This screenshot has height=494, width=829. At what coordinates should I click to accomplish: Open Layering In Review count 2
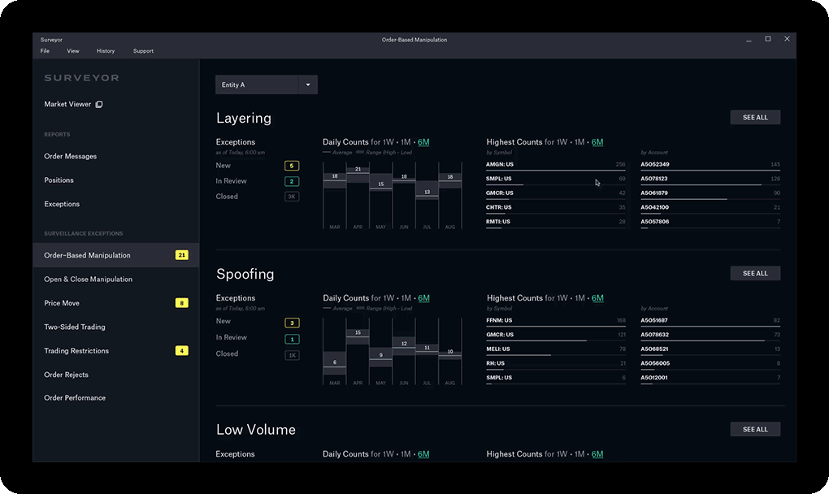[292, 181]
